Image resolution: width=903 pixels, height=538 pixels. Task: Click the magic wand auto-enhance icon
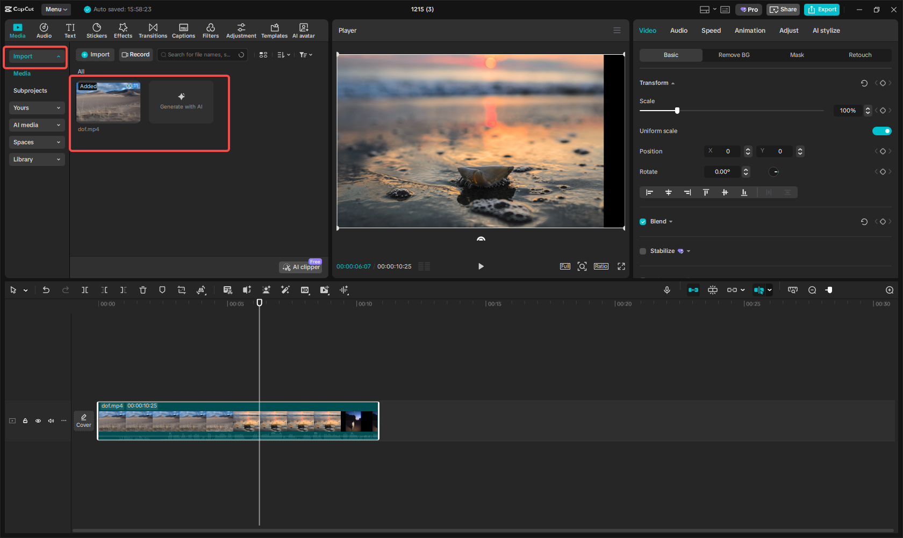click(x=285, y=290)
